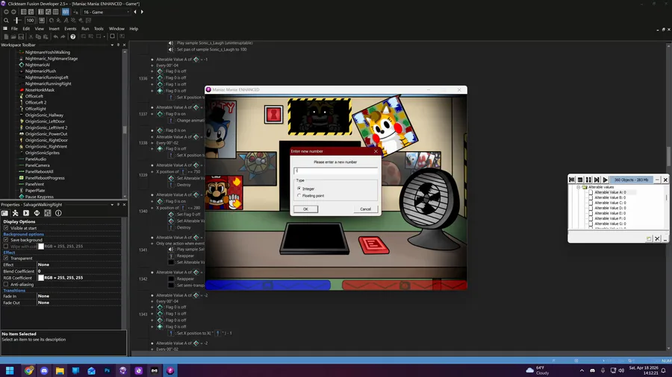Screen dimensions: 672x377
Task: Go to next frame arrow beside frame dropdown
Action: (142, 12)
